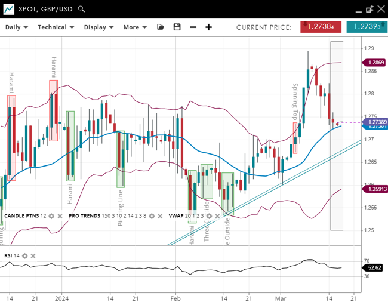Open RSI indicator settings gear
The image size is (388, 305).
[25, 255]
